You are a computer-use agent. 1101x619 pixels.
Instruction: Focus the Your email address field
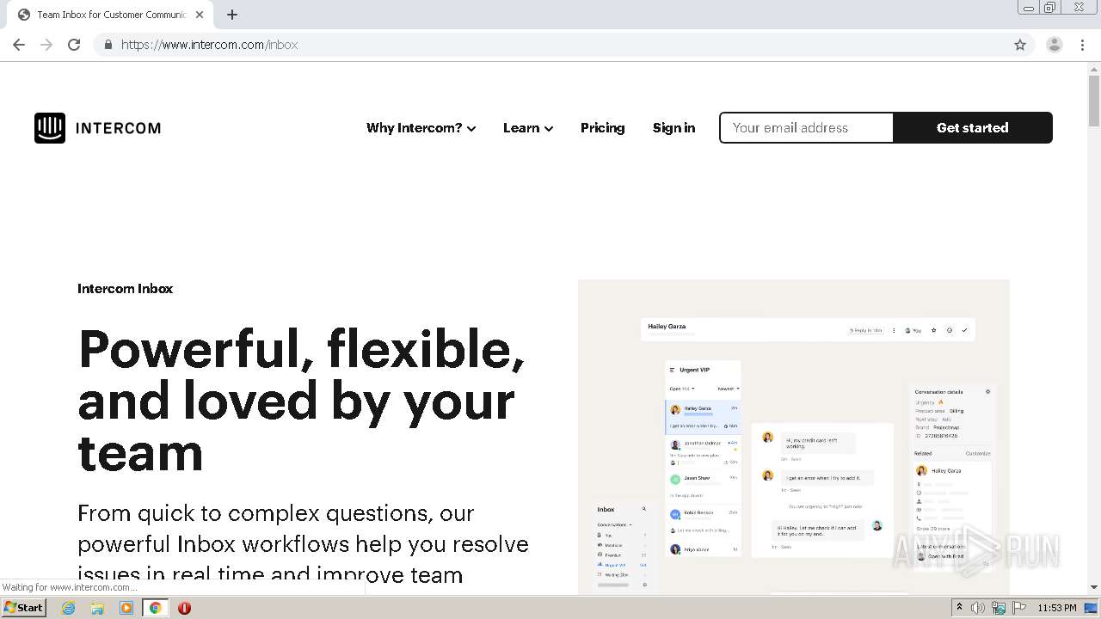(807, 128)
